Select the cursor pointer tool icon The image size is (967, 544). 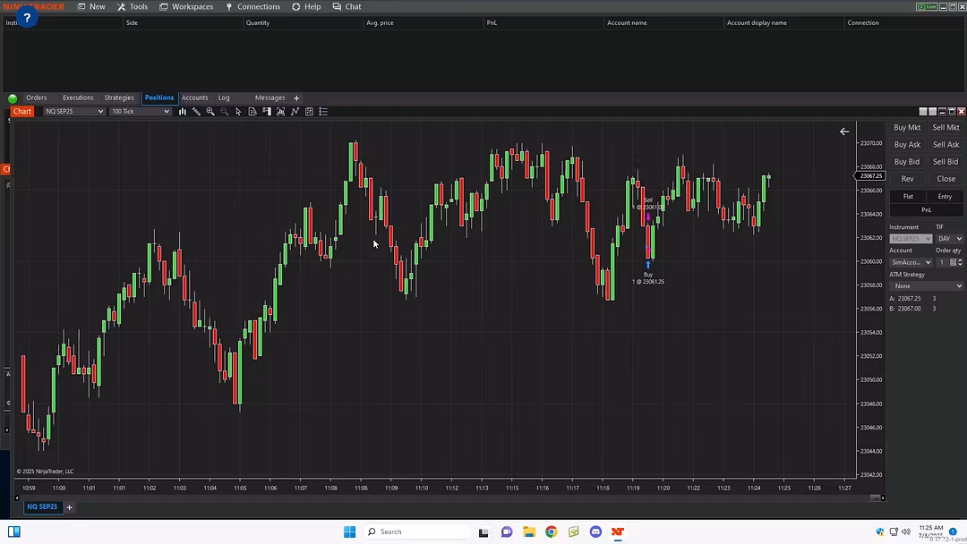coord(239,112)
